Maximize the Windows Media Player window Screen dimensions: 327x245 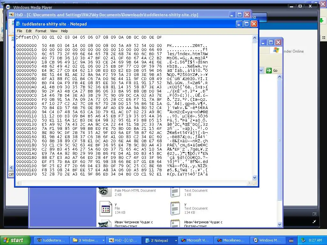click(x=300, y=6)
